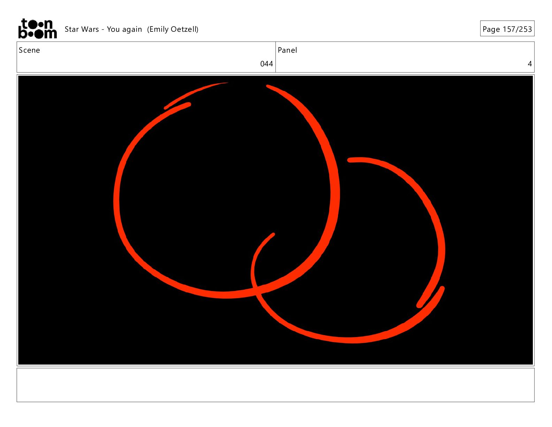Viewport: 552px width, 427px height.
Task: Click the author name '(Emily Oetzell)'
Action: [x=173, y=29]
